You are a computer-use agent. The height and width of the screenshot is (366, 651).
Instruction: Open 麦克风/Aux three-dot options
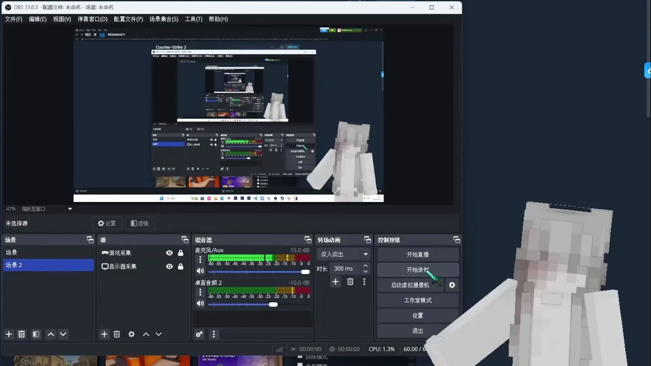pos(200,260)
